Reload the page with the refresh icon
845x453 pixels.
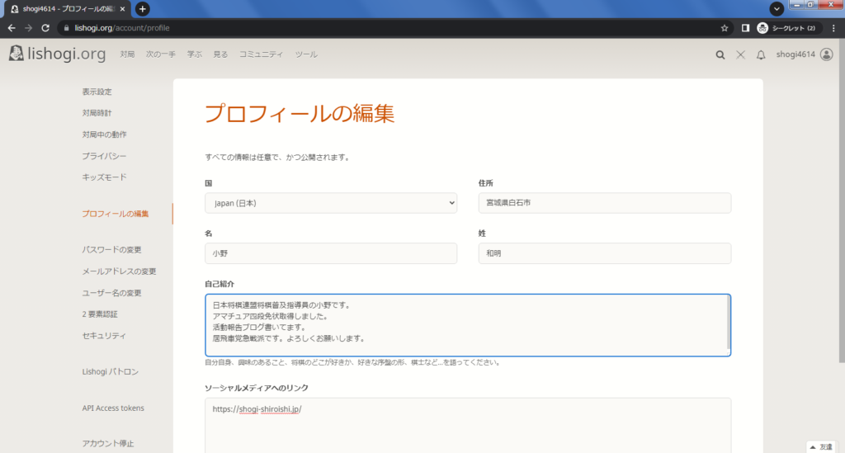coord(45,28)
